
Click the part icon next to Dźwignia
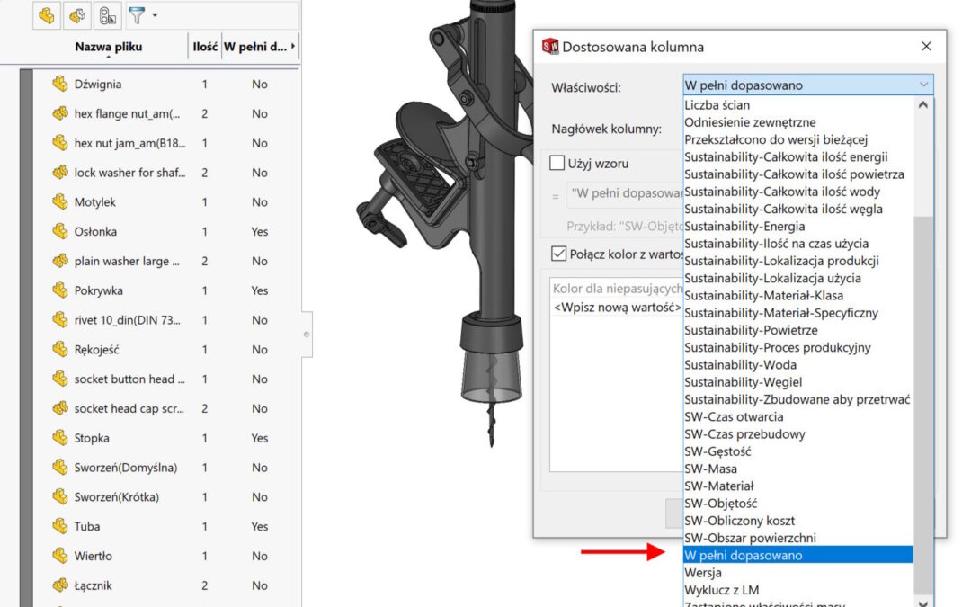(x=60, y=84)
